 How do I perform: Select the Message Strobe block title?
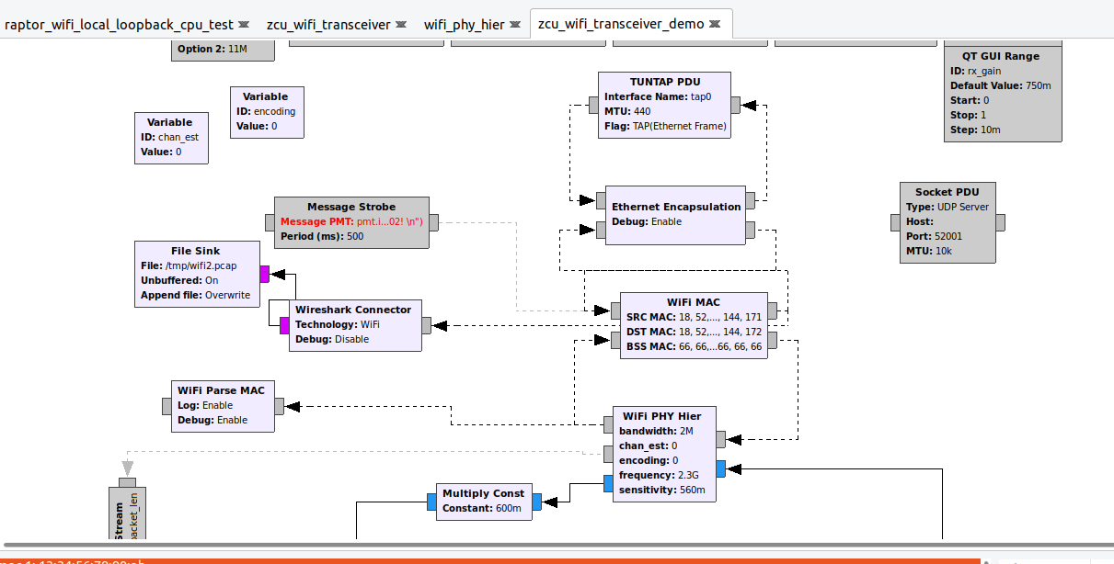point(351,207)
